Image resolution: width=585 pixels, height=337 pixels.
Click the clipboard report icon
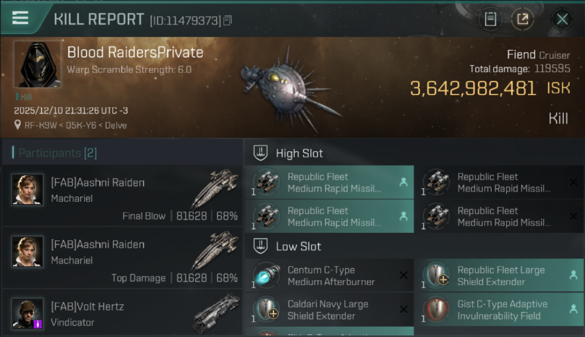[490, 19]
